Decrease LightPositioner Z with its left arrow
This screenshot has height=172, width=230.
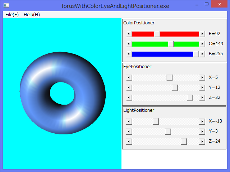129,142
